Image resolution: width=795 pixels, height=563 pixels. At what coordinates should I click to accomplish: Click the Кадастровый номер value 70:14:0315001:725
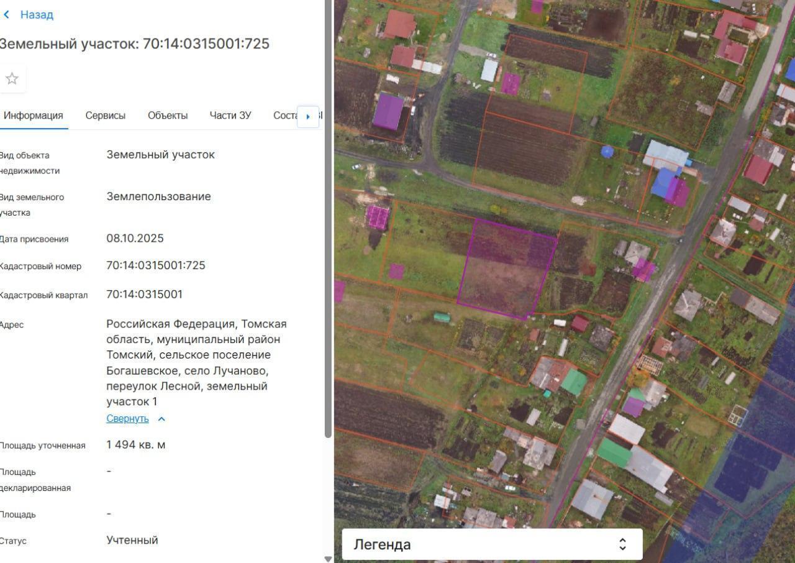156,265
